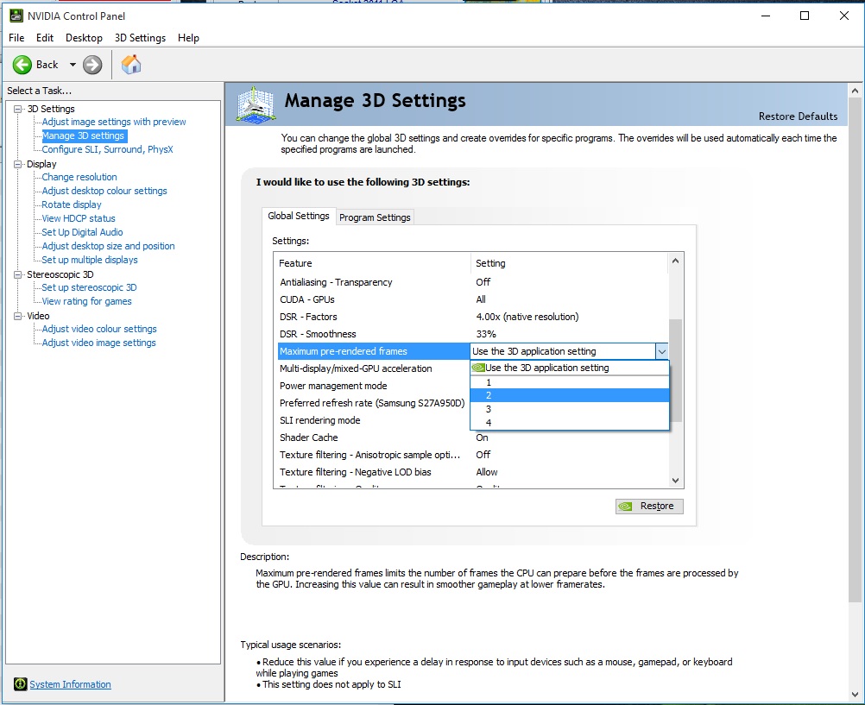Image resolution: width=865 pixels, height=705 pixels.
Task: Click the Restore button
Action: [x=649, y=506]
